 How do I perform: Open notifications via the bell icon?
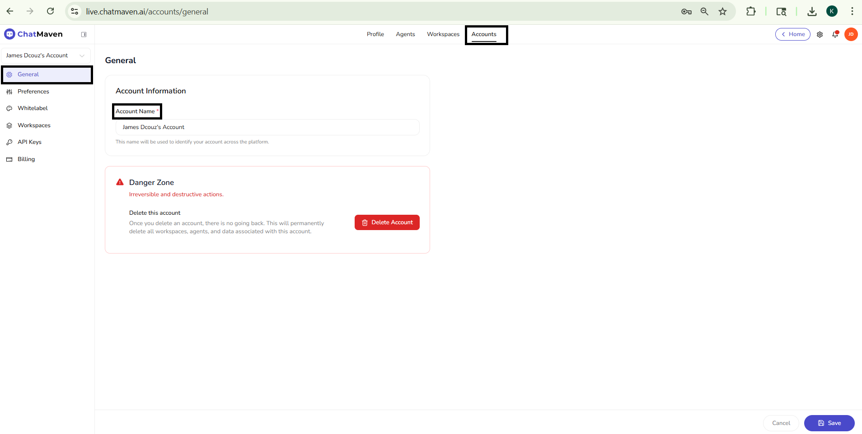(834, 34)
